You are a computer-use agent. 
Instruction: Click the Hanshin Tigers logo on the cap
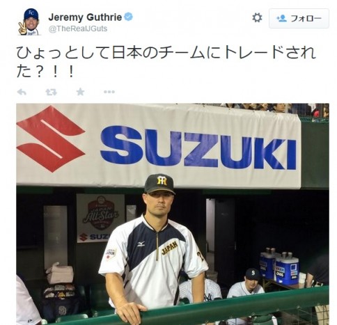coord(162,181)
